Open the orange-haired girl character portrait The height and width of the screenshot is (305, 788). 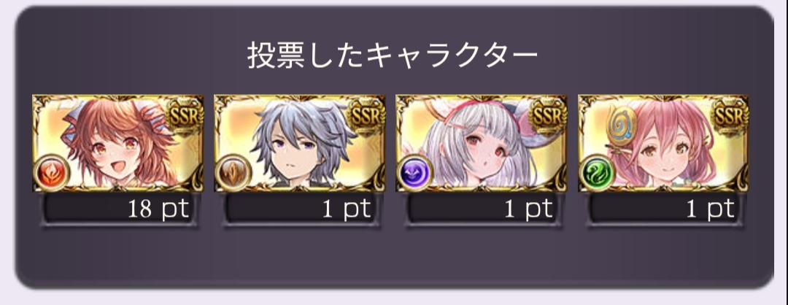[118, 143]
